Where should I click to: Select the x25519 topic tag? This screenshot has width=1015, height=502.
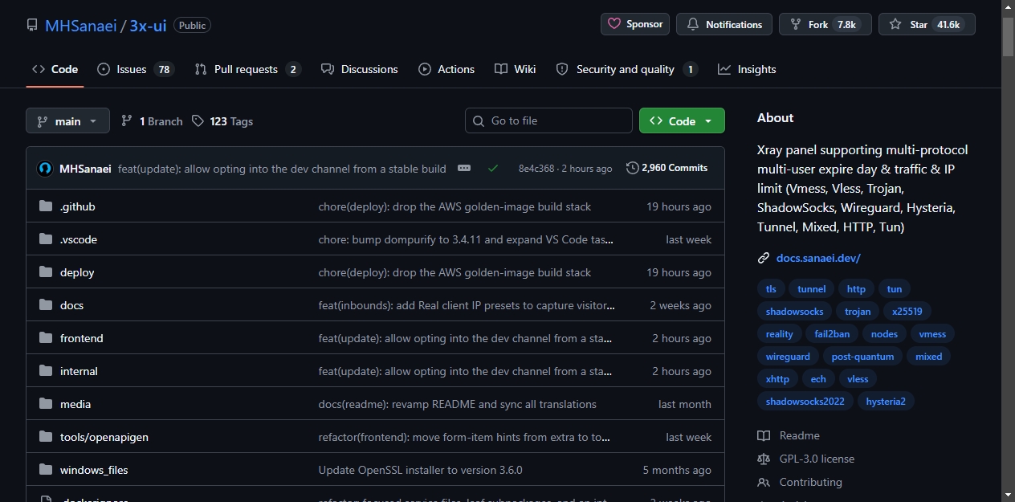point(907,312)
